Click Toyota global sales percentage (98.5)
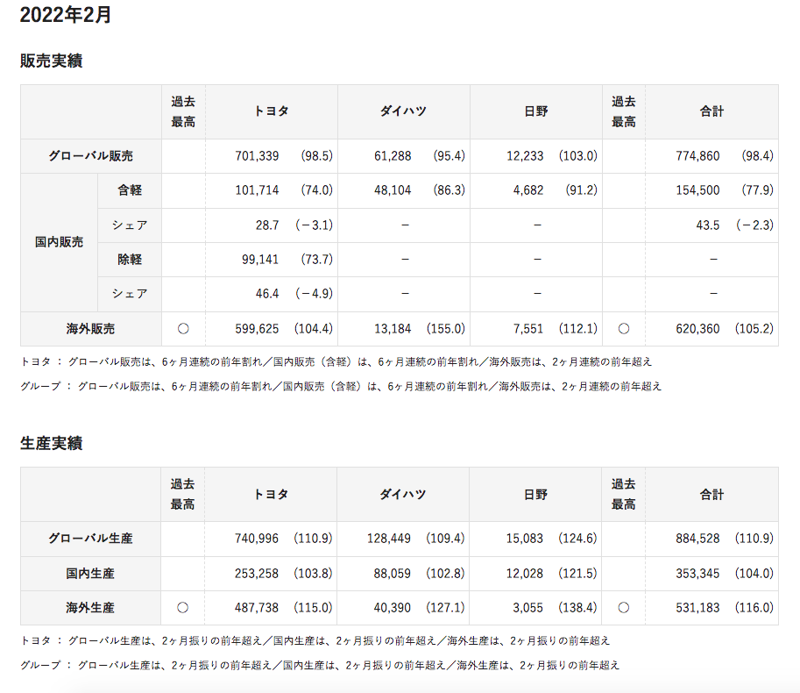Screen dimensions: 800x693 pyautogui.click(x=317, y=156)
